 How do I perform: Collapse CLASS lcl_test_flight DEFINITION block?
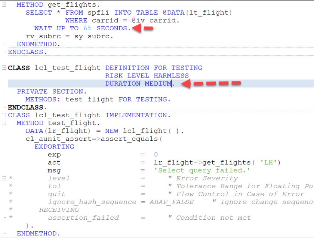pos(4,68)
